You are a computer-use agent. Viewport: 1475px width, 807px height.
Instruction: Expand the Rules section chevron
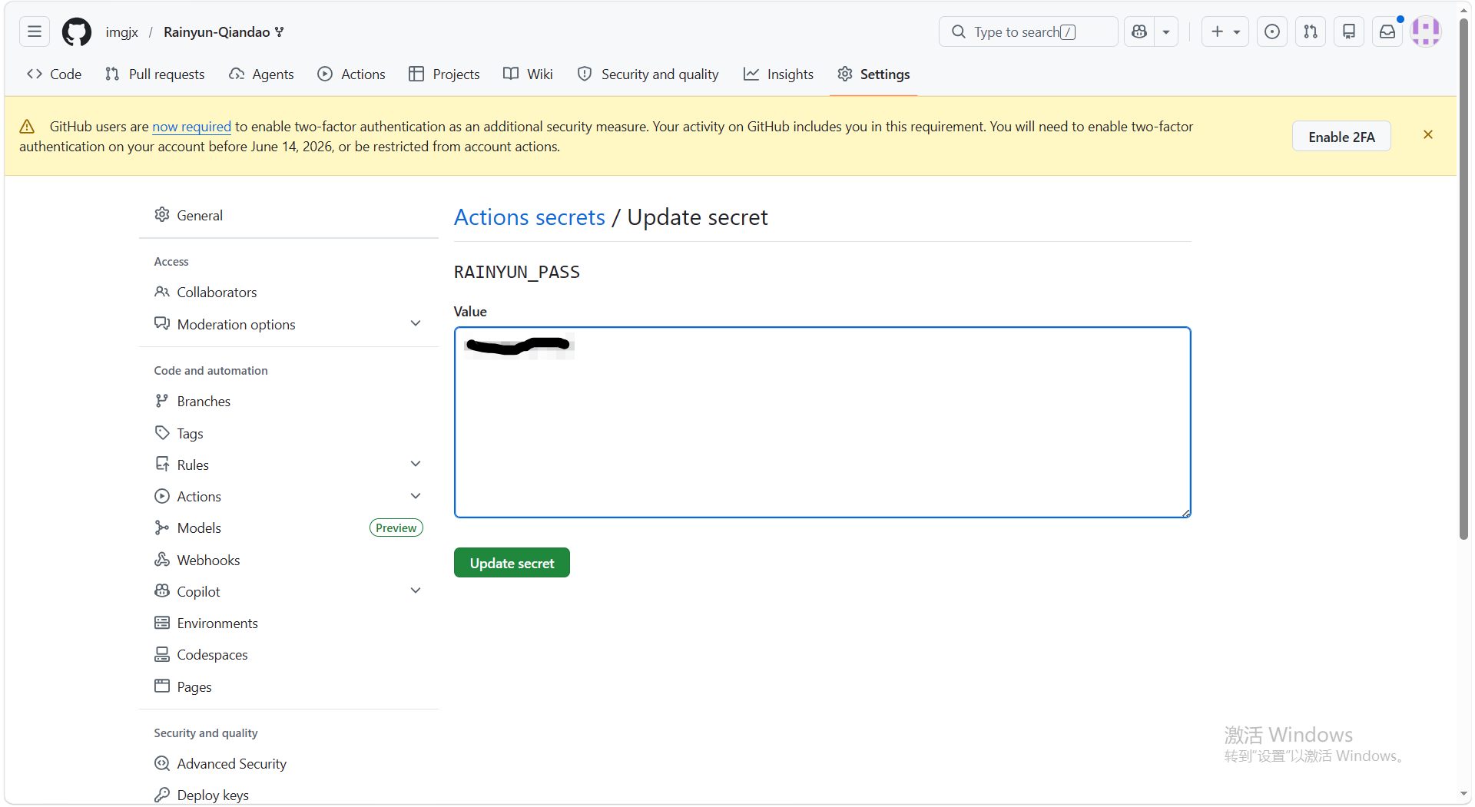[416, 465]
